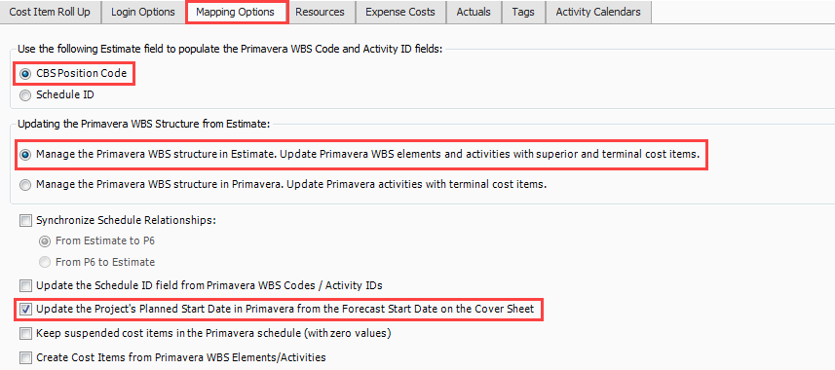This screenshot has height=370, width=835.
Task: Switch to the Login Options tab
Action: [142, 12]
